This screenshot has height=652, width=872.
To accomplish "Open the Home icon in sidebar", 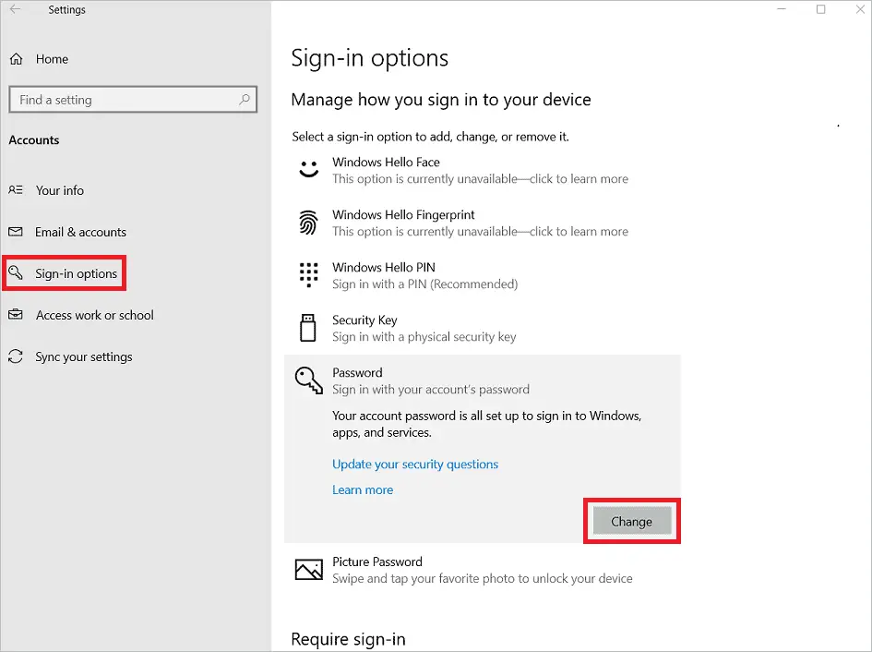I will point(16,59).
